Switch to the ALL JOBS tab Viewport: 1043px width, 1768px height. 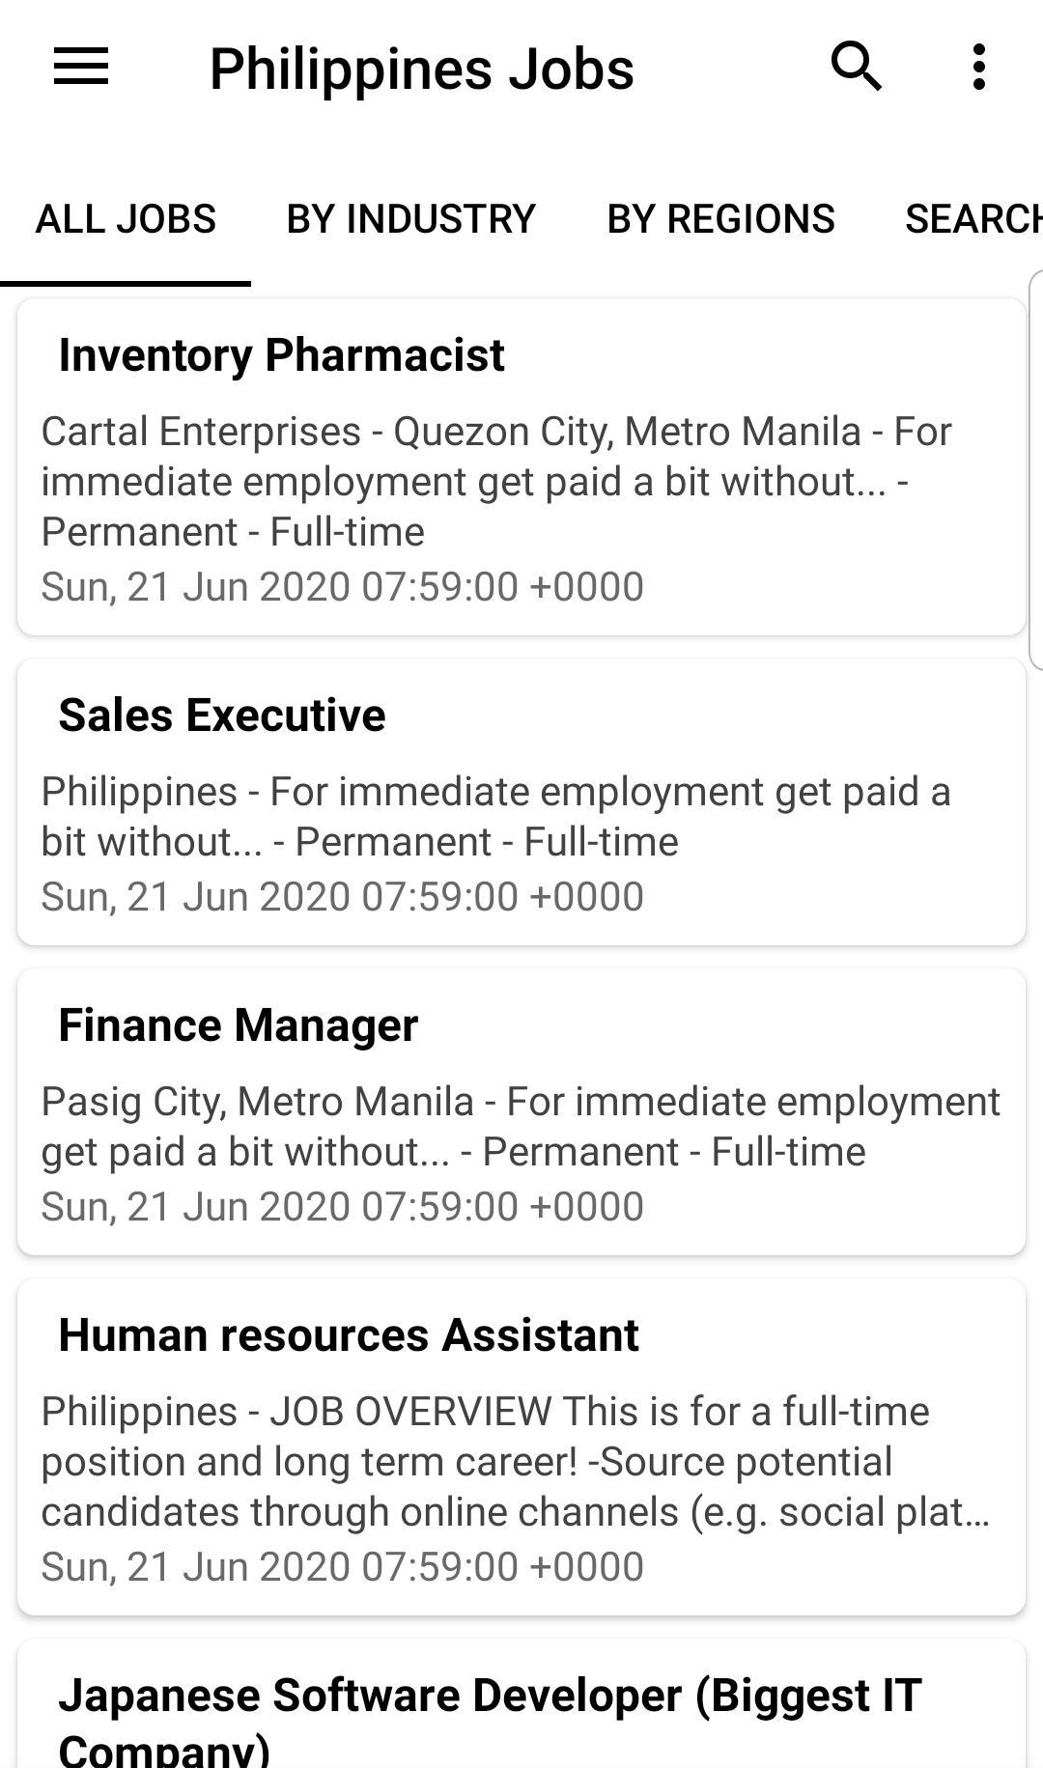126,219
